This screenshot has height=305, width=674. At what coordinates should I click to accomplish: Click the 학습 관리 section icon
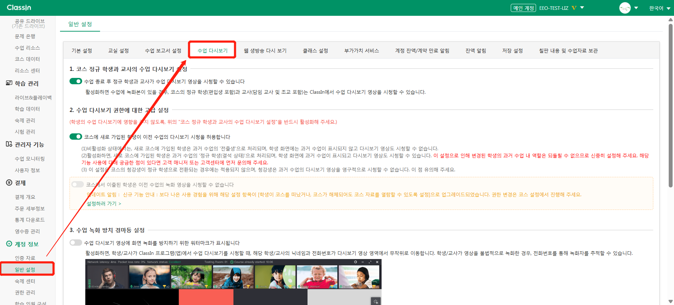(x=9, y=83)
